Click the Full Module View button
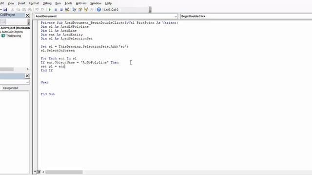This screenshot has width=312, height=175. 39,172
